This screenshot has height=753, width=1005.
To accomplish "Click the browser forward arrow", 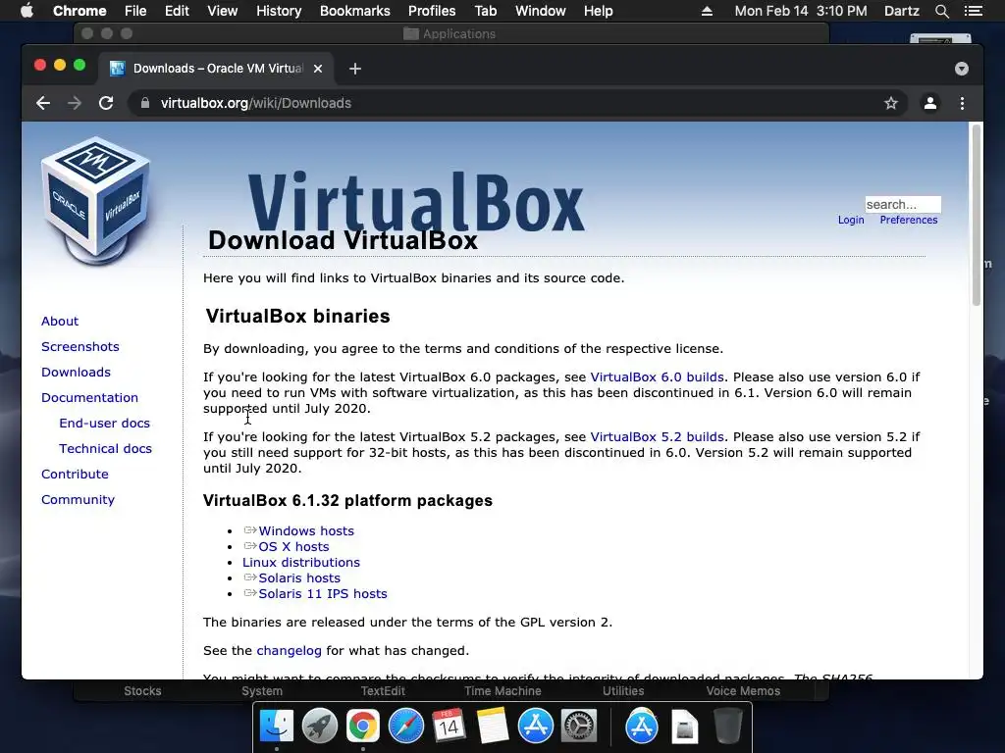I will point(75,103).
